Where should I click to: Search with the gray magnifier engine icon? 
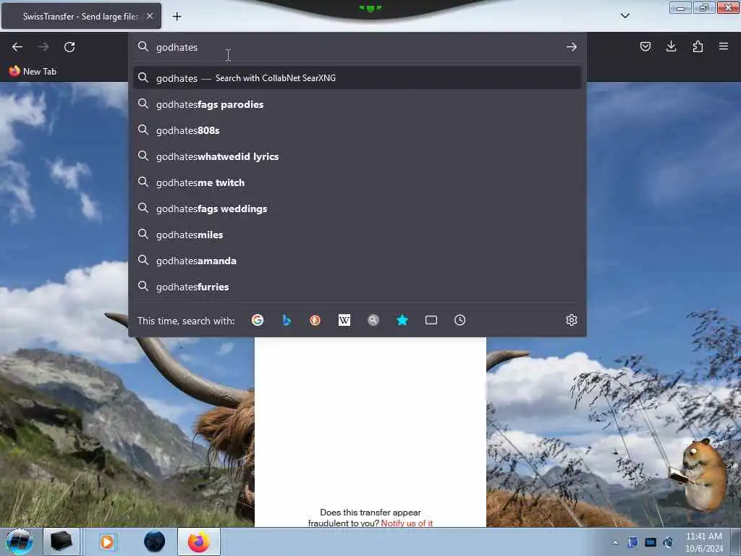[373, 320]
